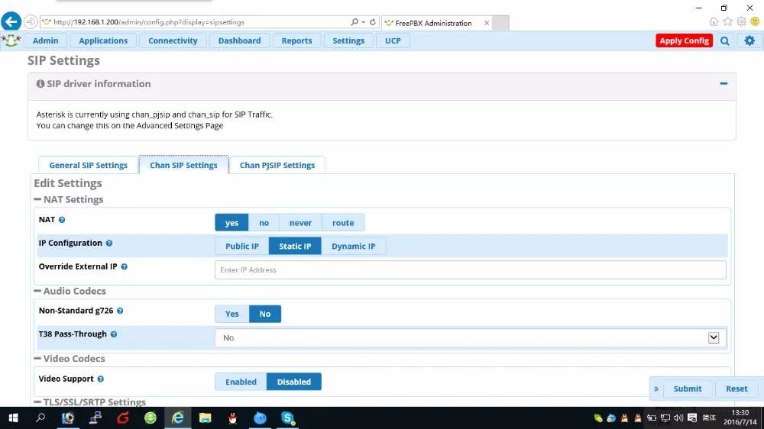Viewport: 764px width, 429px height.
Task: Open Internet Explorer in the taskbar
Action: pos(178,418)
